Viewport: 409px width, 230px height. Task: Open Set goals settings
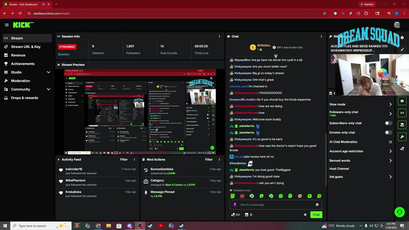[x=361, y=177]
